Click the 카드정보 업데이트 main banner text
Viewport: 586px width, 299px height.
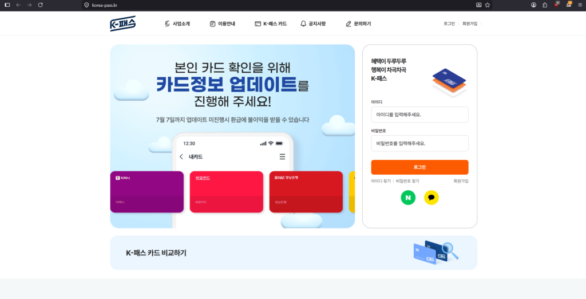point(232,85)
